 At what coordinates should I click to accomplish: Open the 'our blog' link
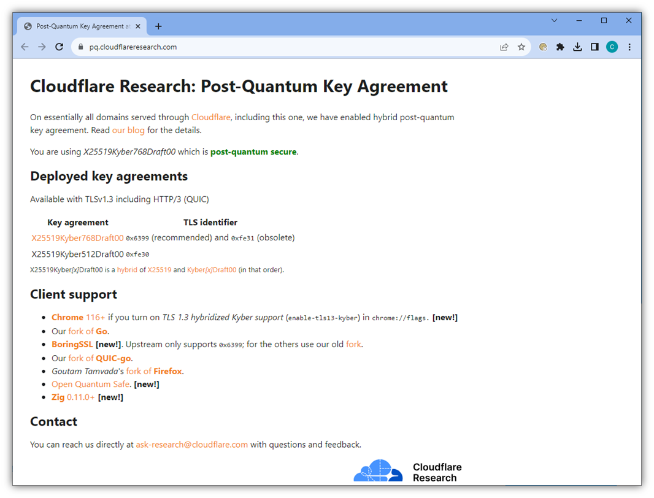click(128, 130)
